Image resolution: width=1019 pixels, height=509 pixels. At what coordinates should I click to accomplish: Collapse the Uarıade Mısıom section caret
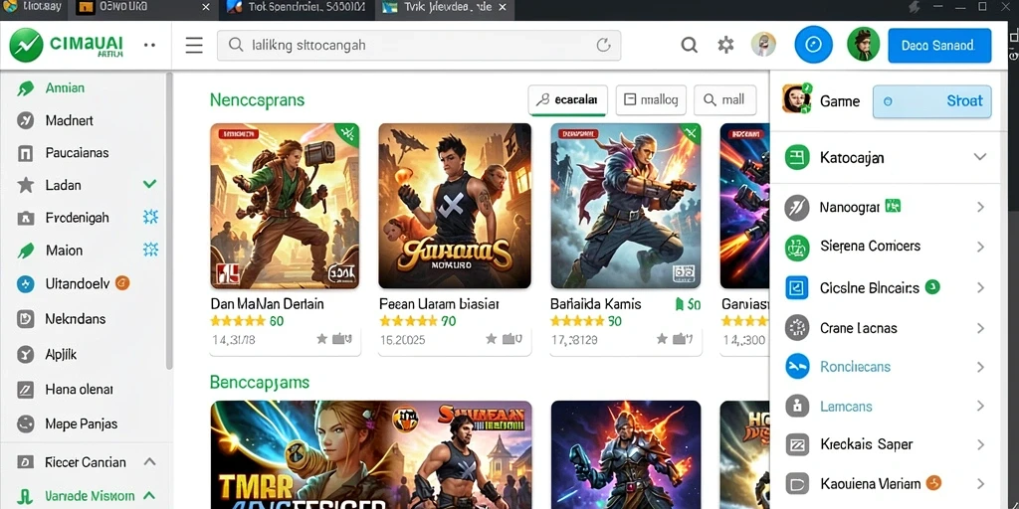(149, 496)
